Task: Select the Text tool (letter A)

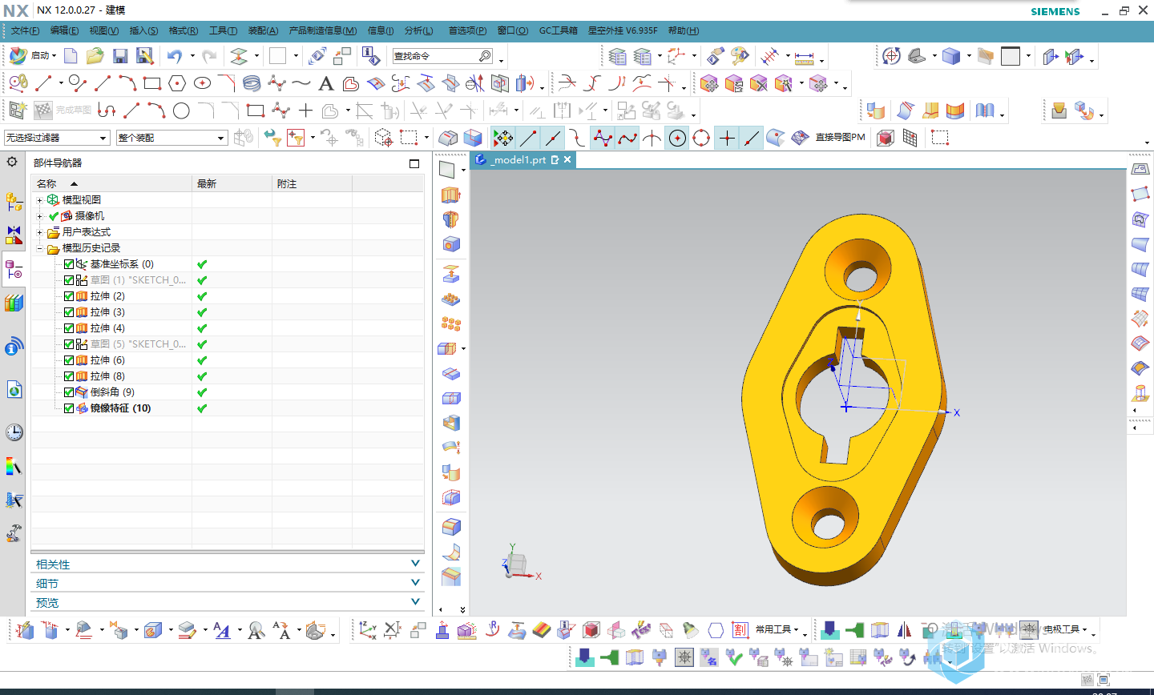Action: pyautogui.click(x=326, y=83)
